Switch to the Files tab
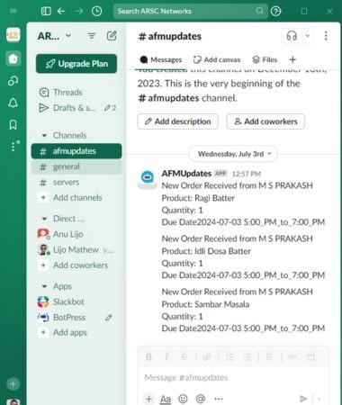The width and height of the screenshot is (342, 405). coord(265,59)
